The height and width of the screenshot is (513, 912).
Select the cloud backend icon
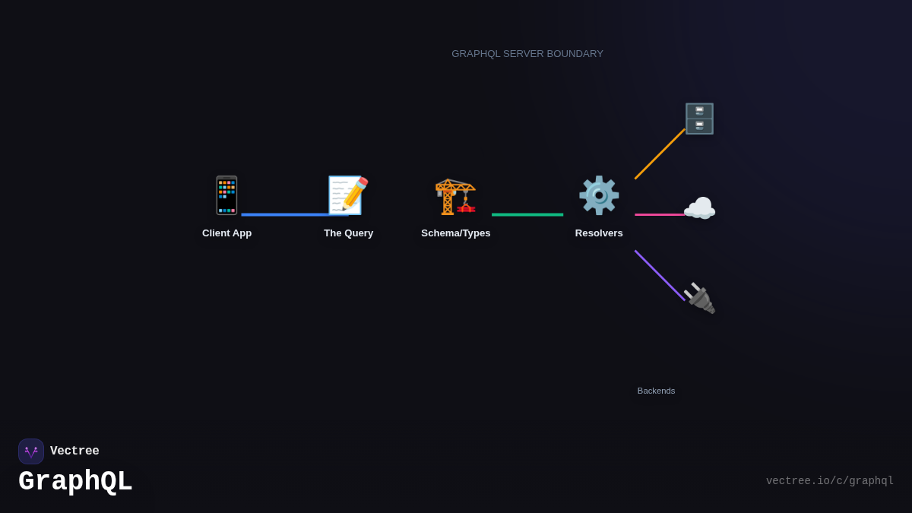(699, 207)
